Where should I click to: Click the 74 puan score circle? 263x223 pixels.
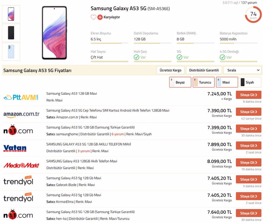253,15
